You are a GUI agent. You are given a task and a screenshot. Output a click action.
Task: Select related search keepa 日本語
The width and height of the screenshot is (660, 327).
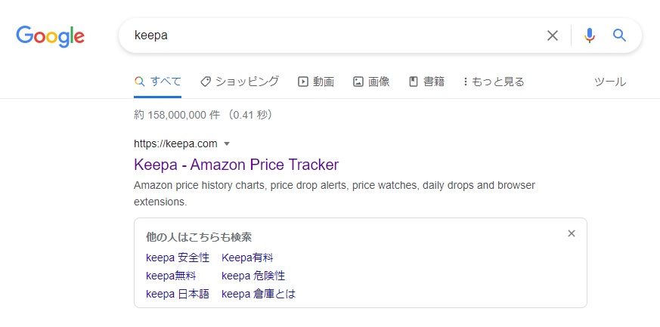(178, 294)
